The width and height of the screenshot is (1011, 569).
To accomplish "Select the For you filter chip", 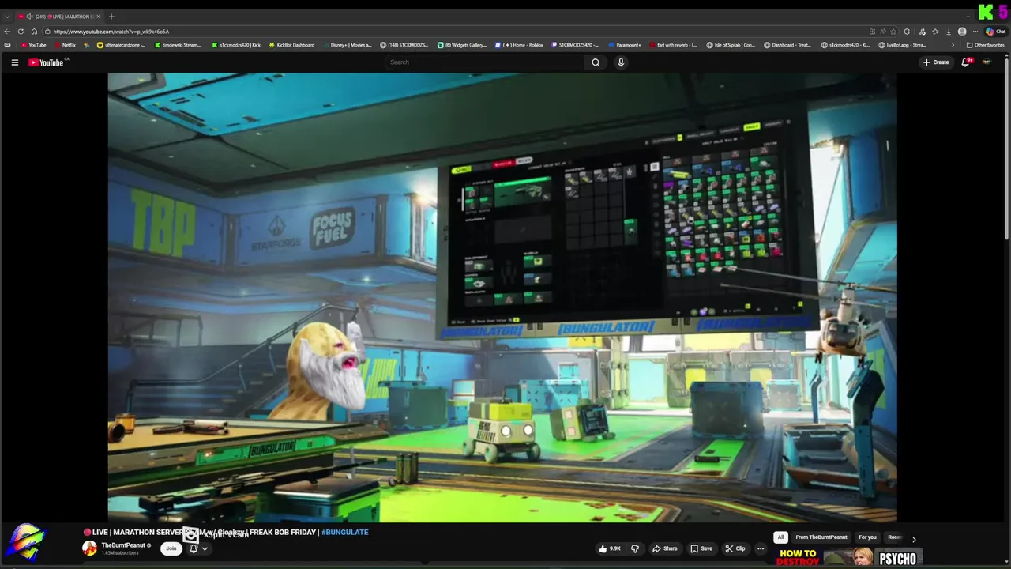I will 867,537.
